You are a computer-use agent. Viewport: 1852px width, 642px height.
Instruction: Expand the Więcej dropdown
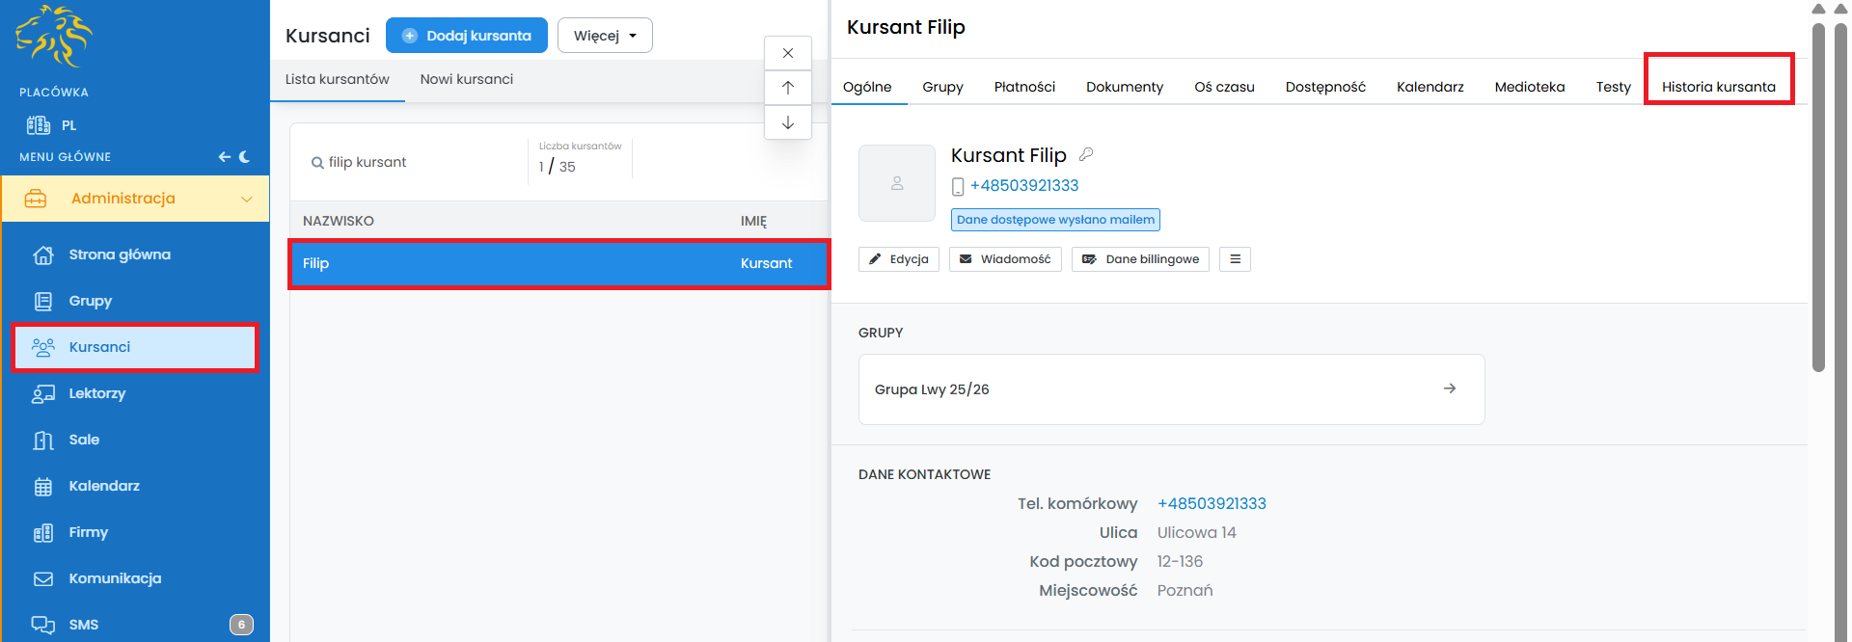(605, 36)
